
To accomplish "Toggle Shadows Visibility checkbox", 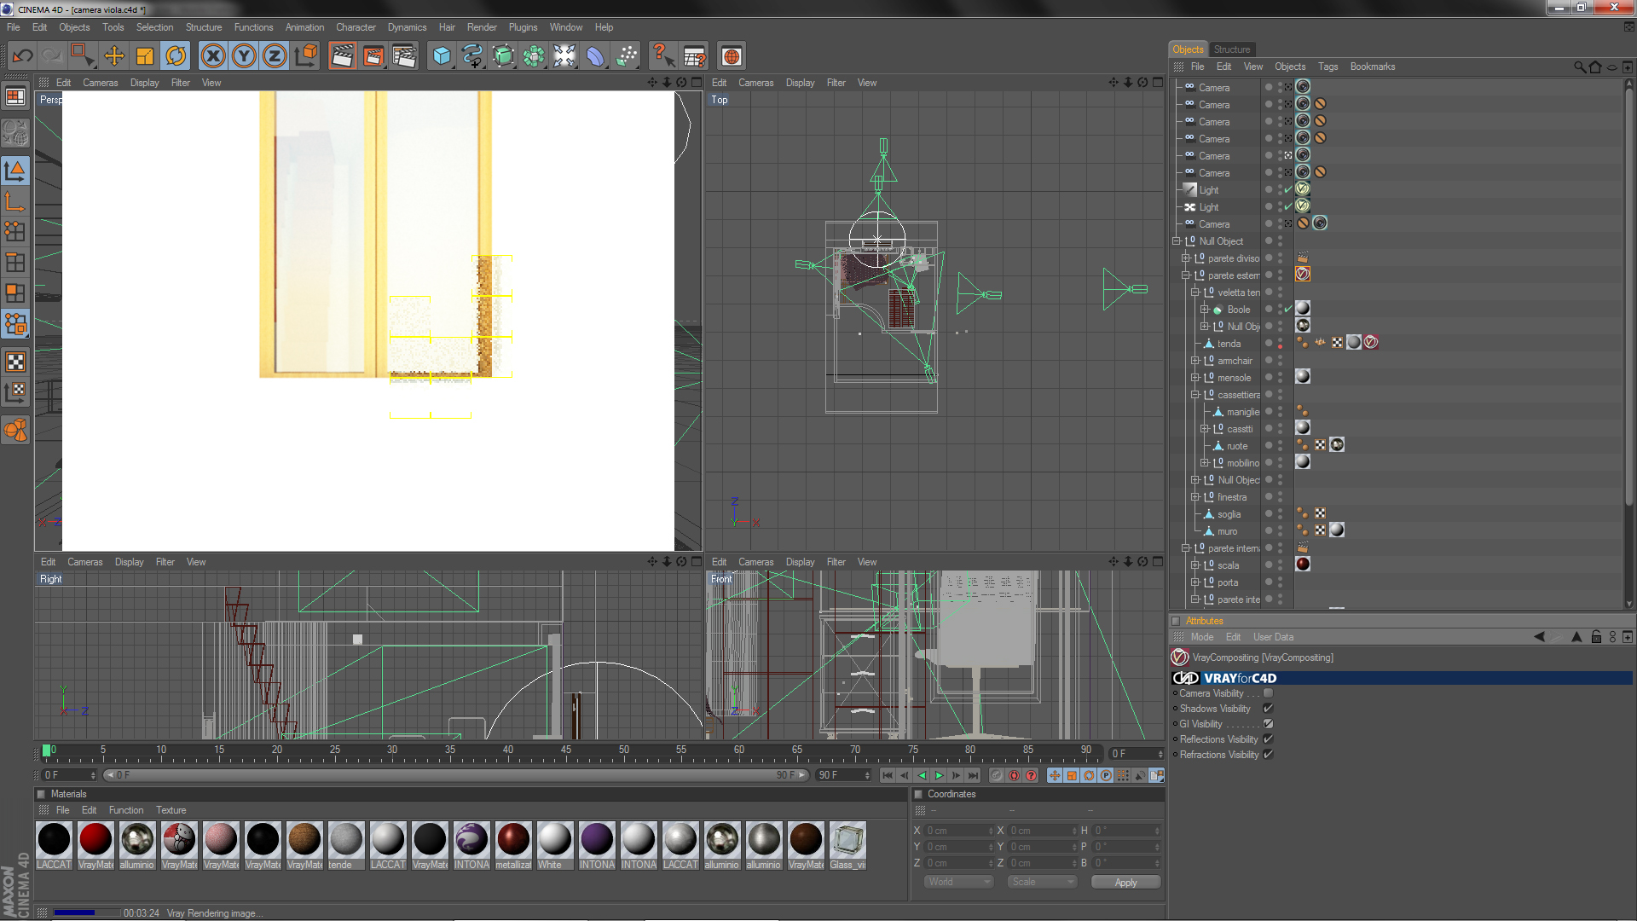I will (x=1268, y=709).
